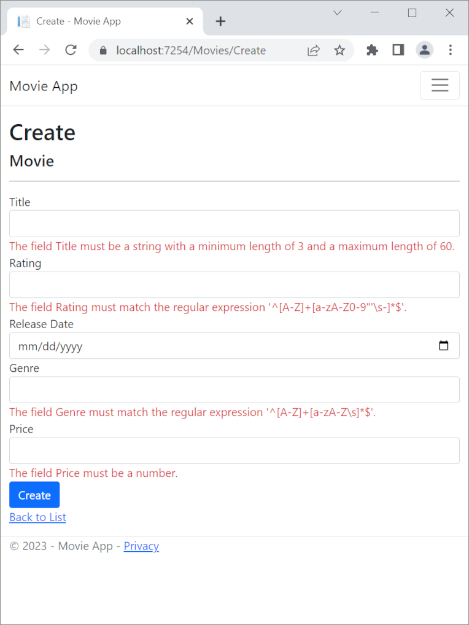Click the site security lock icon
This screenshot has width=469, height=625.
102,50
